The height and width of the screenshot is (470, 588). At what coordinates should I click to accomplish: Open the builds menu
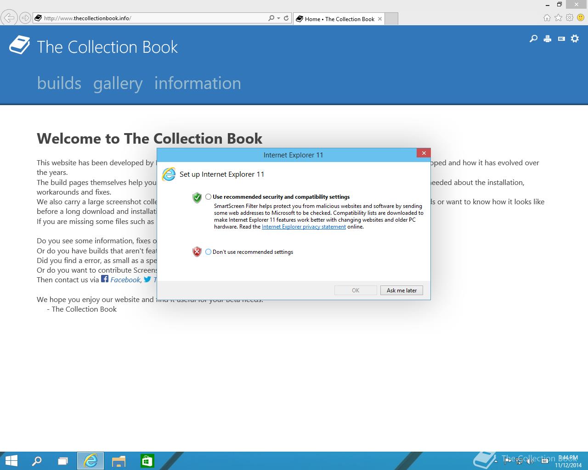tap(59, 83)
